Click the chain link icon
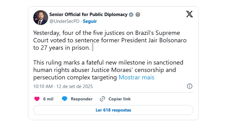226x122 pixels. [x=102, y=99]
